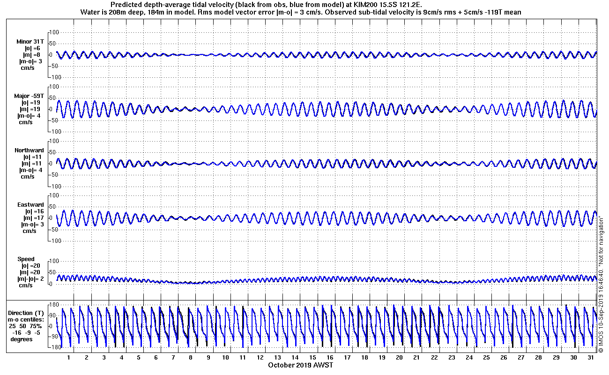
Task: Click day '1' on the date axis
Action: (x=69, y=357)
